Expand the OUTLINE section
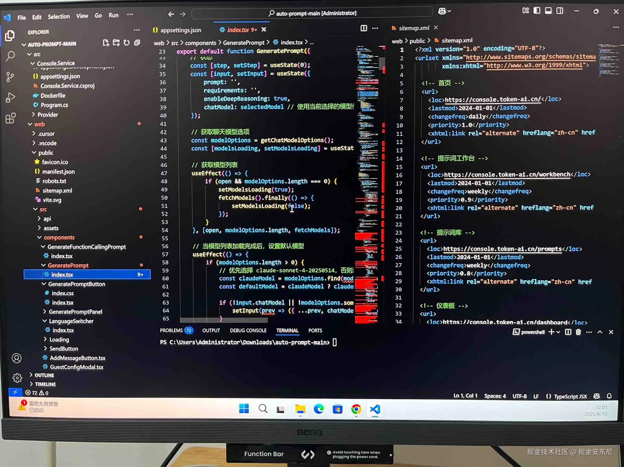The width and height of the screenshot is (624, 467). 44,375
